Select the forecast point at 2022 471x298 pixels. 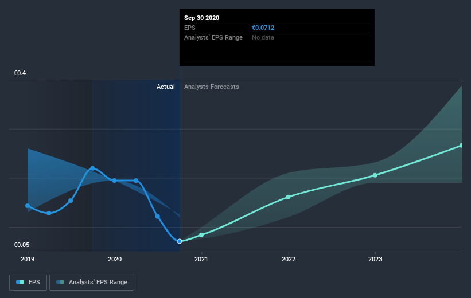(288, 197)
